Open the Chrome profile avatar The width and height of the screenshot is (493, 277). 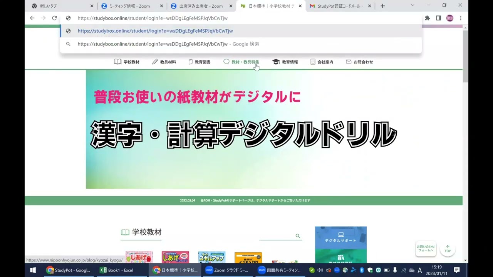point(449,18)
